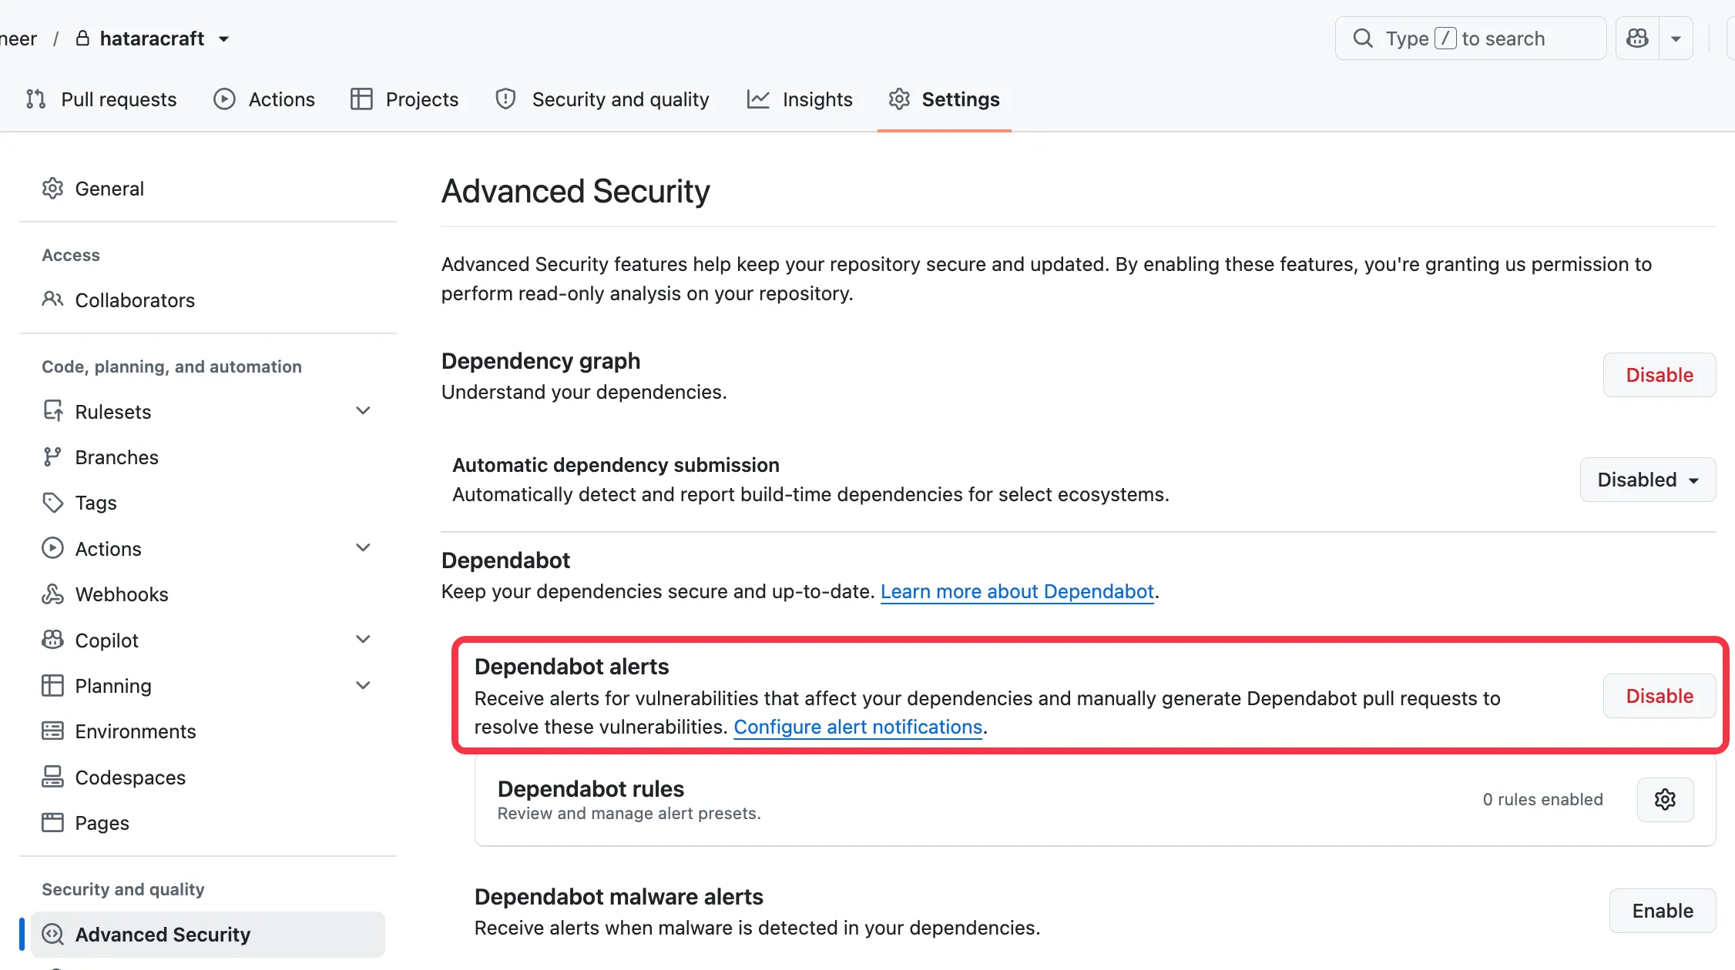1735x970 pixels.
Task: Disable Dependabot alerts
Action: (x=1659, y=696)
